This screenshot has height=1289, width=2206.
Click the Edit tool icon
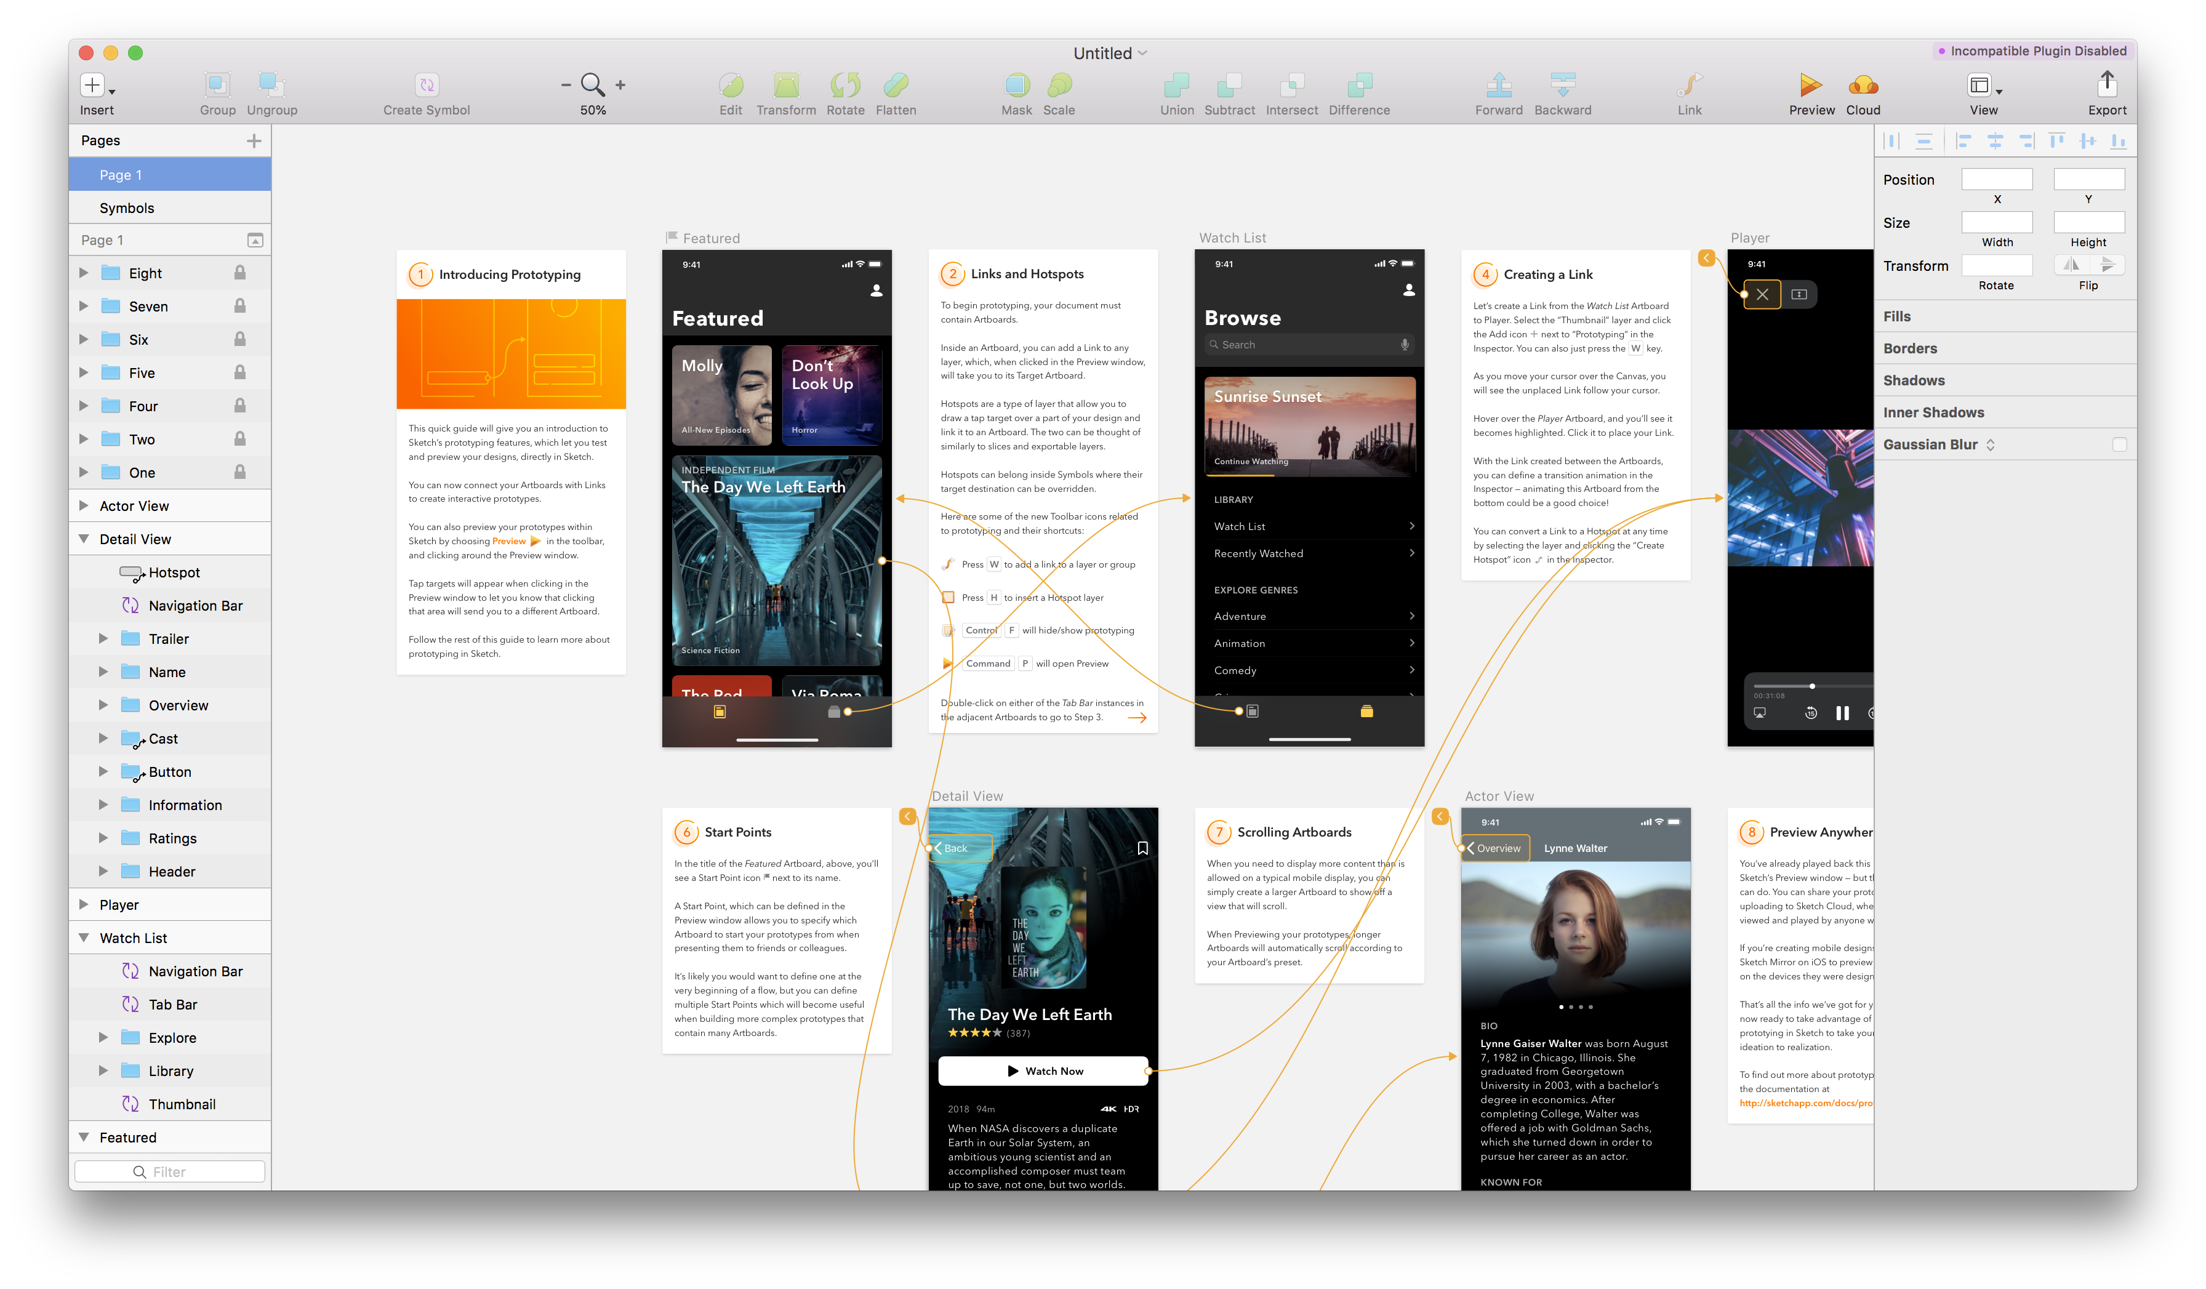(731, 85)
